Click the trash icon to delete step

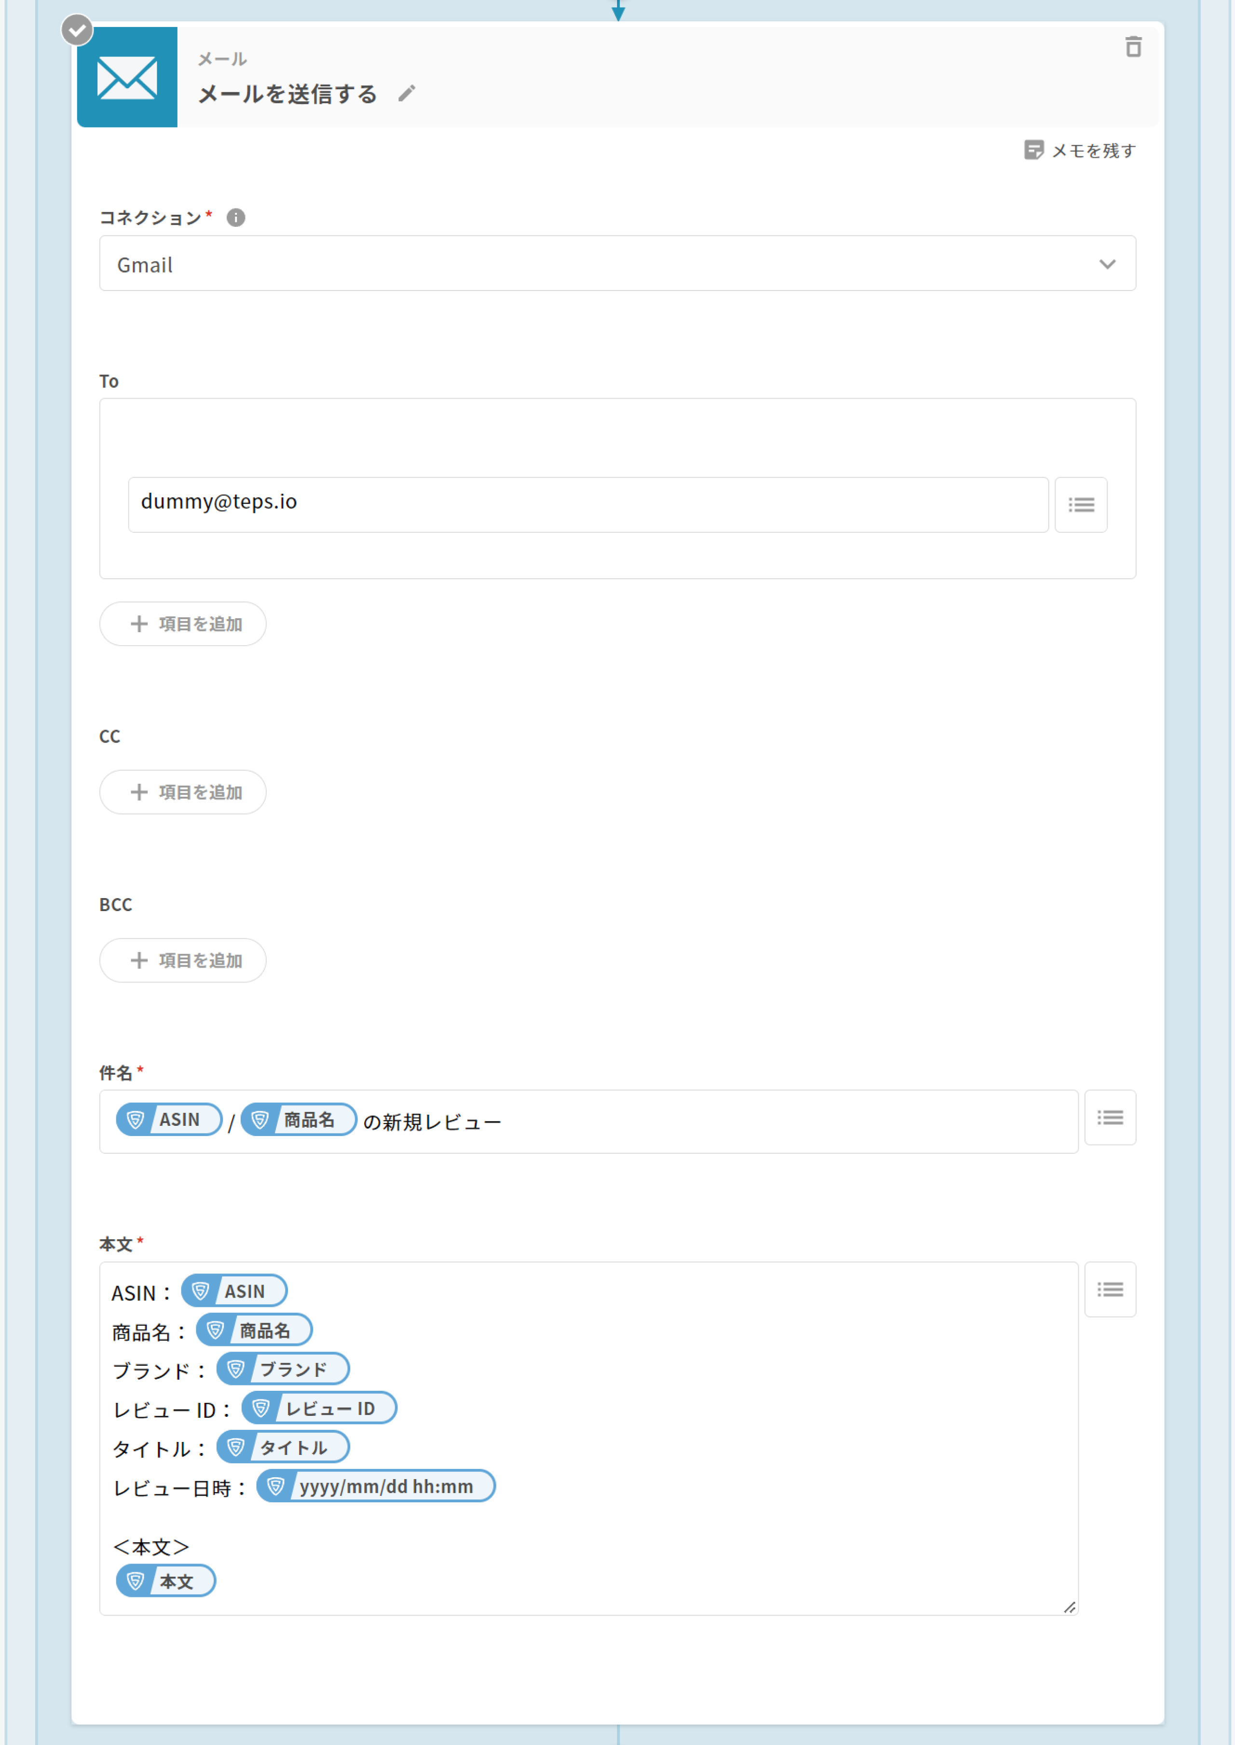point(1133,47)
